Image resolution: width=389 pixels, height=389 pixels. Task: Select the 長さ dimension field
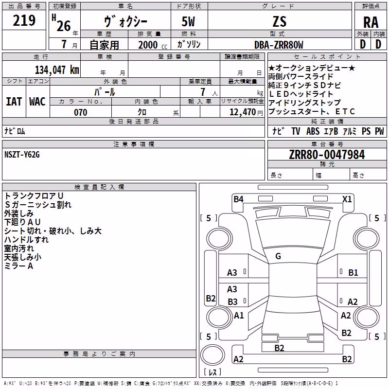(x=290, y=175)
